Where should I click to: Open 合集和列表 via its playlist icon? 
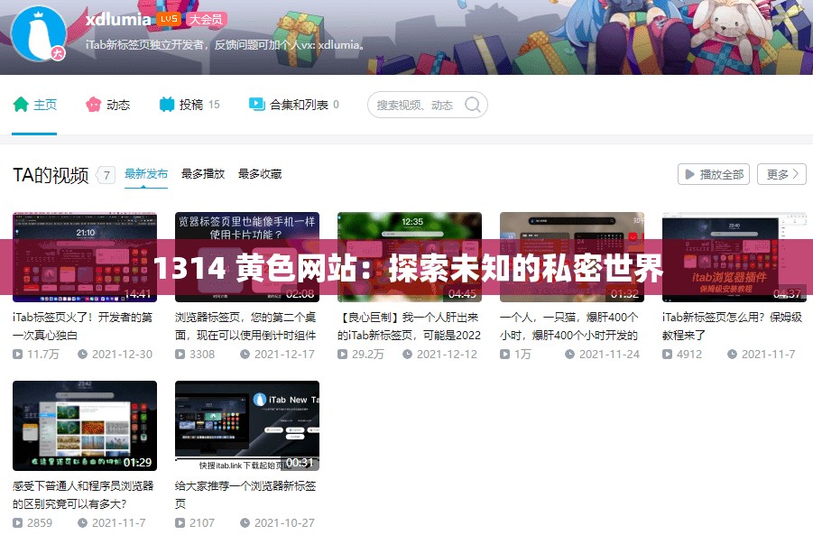point(255,105)
